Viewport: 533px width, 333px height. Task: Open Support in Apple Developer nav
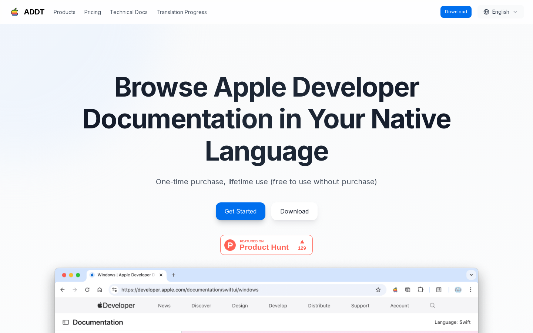tap(360, 306)
